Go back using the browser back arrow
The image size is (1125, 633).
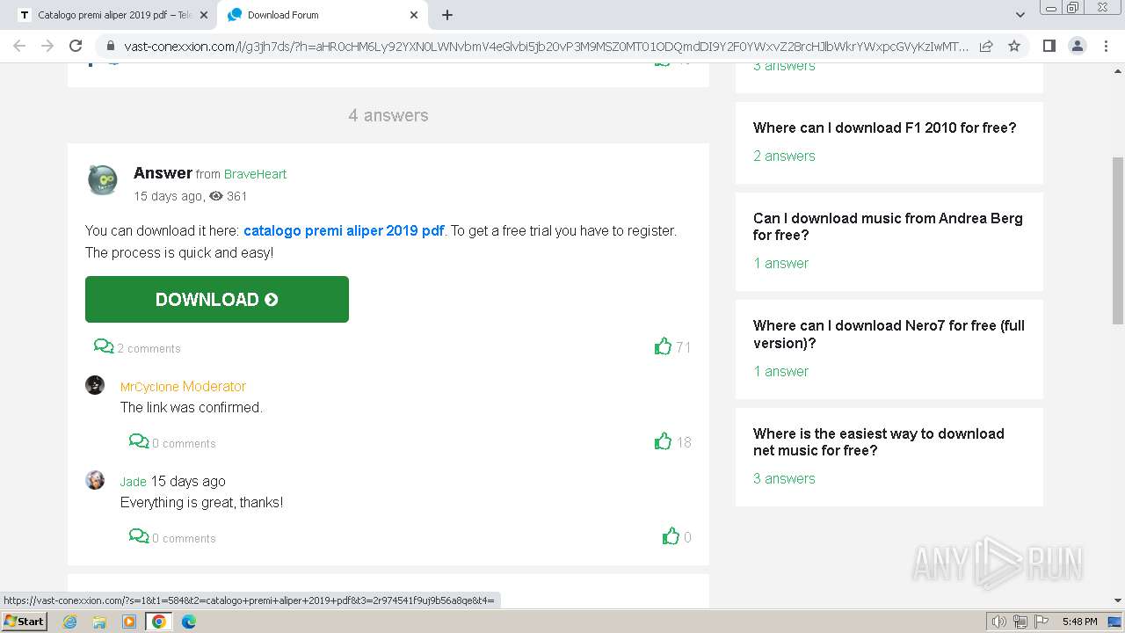point(19,46)
